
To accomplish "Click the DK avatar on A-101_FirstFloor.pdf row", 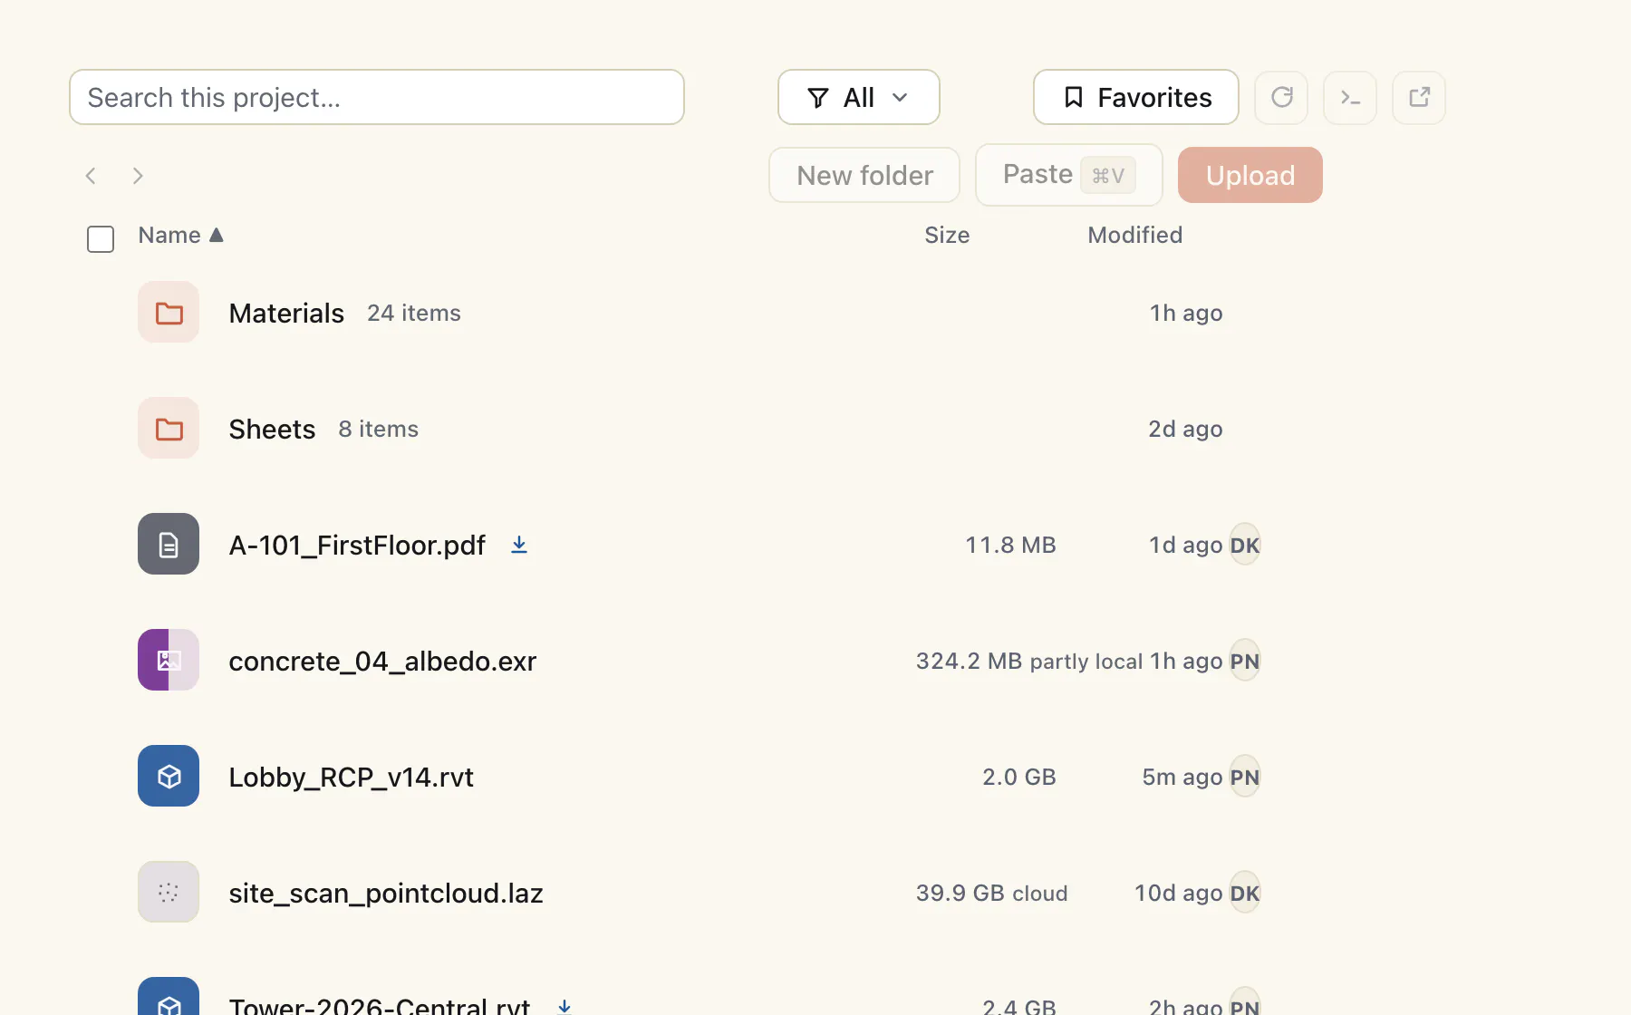I will click(x=1245, y=545).
